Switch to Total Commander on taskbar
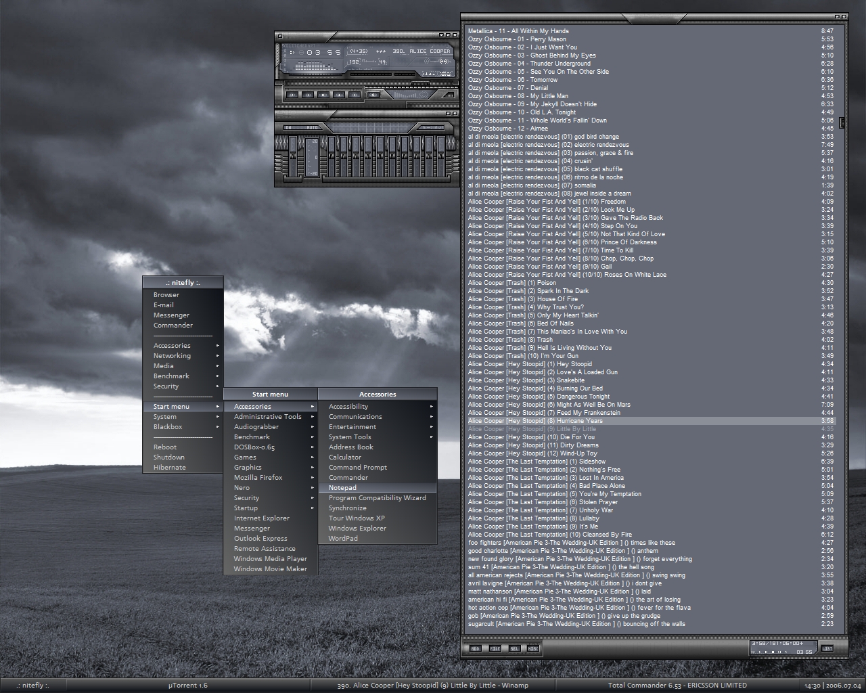Screen dimensions: 866x693 [677, 686]
